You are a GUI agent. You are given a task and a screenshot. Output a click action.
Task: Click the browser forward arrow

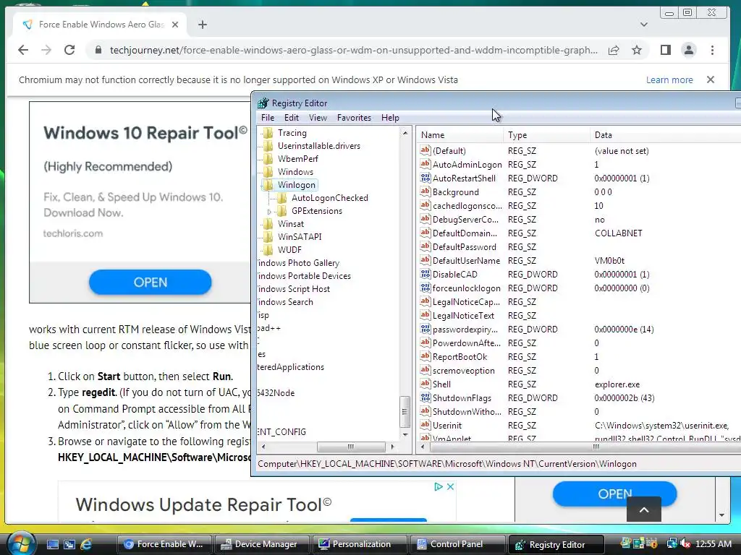tap(46, 50)
